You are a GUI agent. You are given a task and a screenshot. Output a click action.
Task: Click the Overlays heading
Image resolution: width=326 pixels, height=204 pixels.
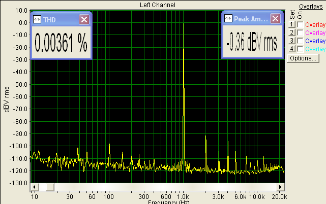pyautogui.click(x=311, y=7)
